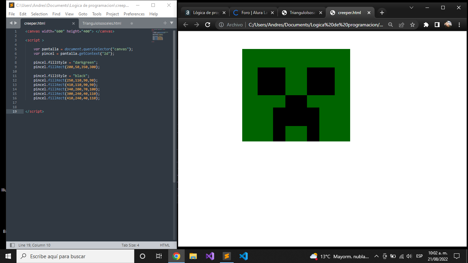Click the zoom magnifier icon in address bar

pyautogui.click(x=391, y=25)
